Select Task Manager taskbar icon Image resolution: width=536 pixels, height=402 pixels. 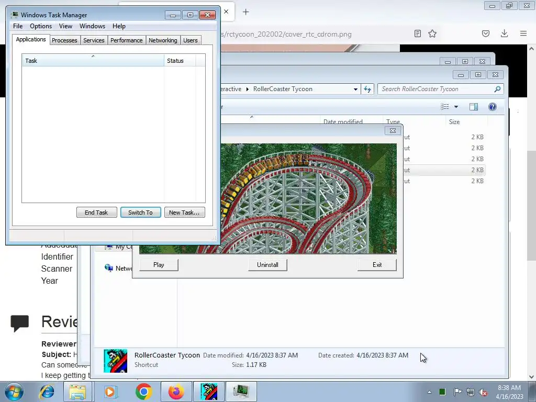[x=241, y=392]
